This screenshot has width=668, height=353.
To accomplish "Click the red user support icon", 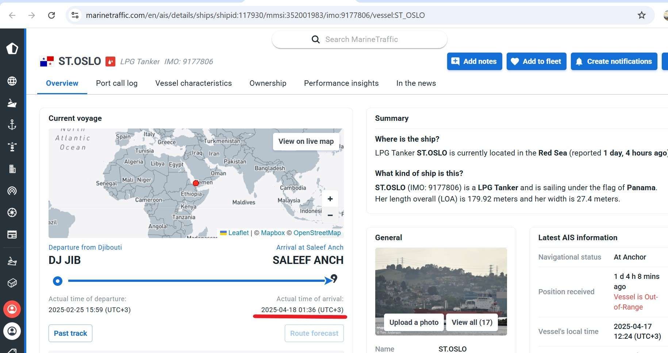I will 12,309.
